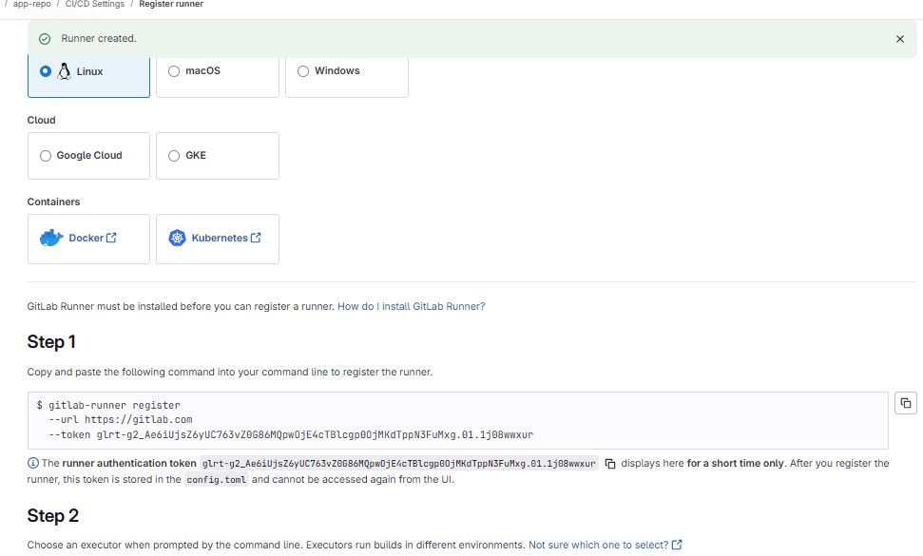The image size is (923, 556).
Task: Click the Cloud section label
Action: pyautogui.click(x=41, y=120)
